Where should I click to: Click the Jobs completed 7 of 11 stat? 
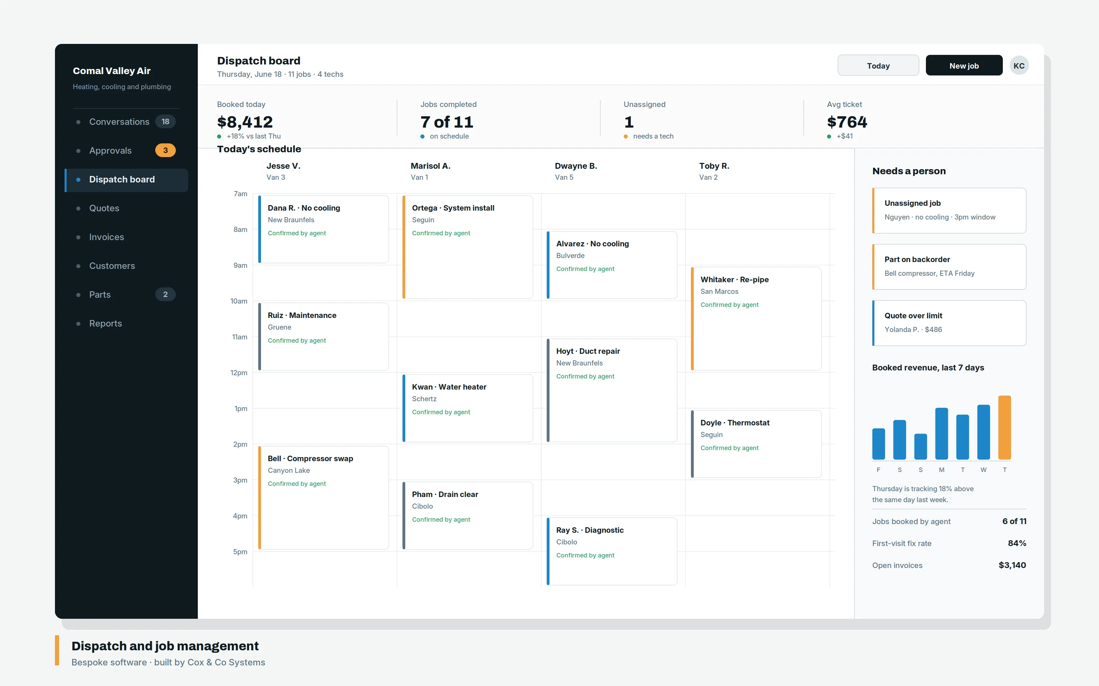coord(447,122)
